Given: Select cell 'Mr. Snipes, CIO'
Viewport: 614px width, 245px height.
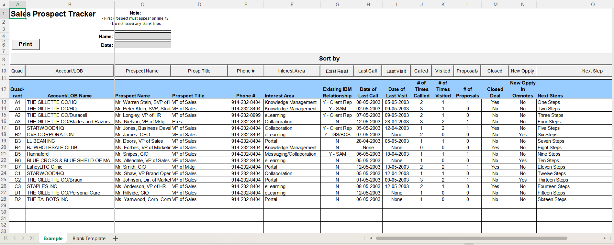Looking at the screenshot, I should tap(143, 154).
